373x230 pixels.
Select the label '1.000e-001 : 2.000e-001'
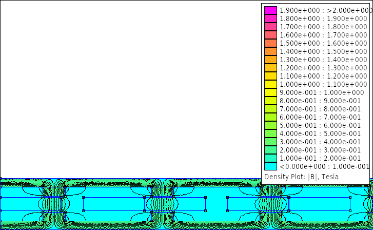pyautogui.click(x=320, y=158)
